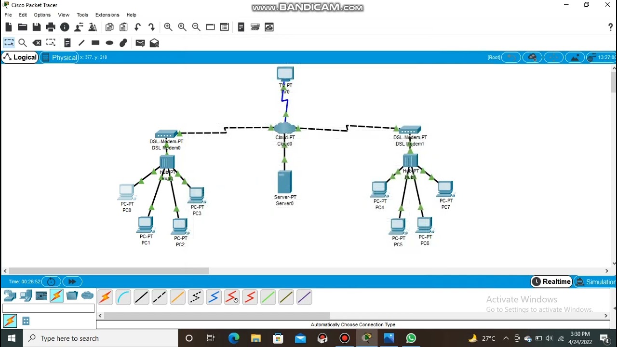Select Server0 device on canvas
Screen dimensions: 617x347
(x=284, y=182)
